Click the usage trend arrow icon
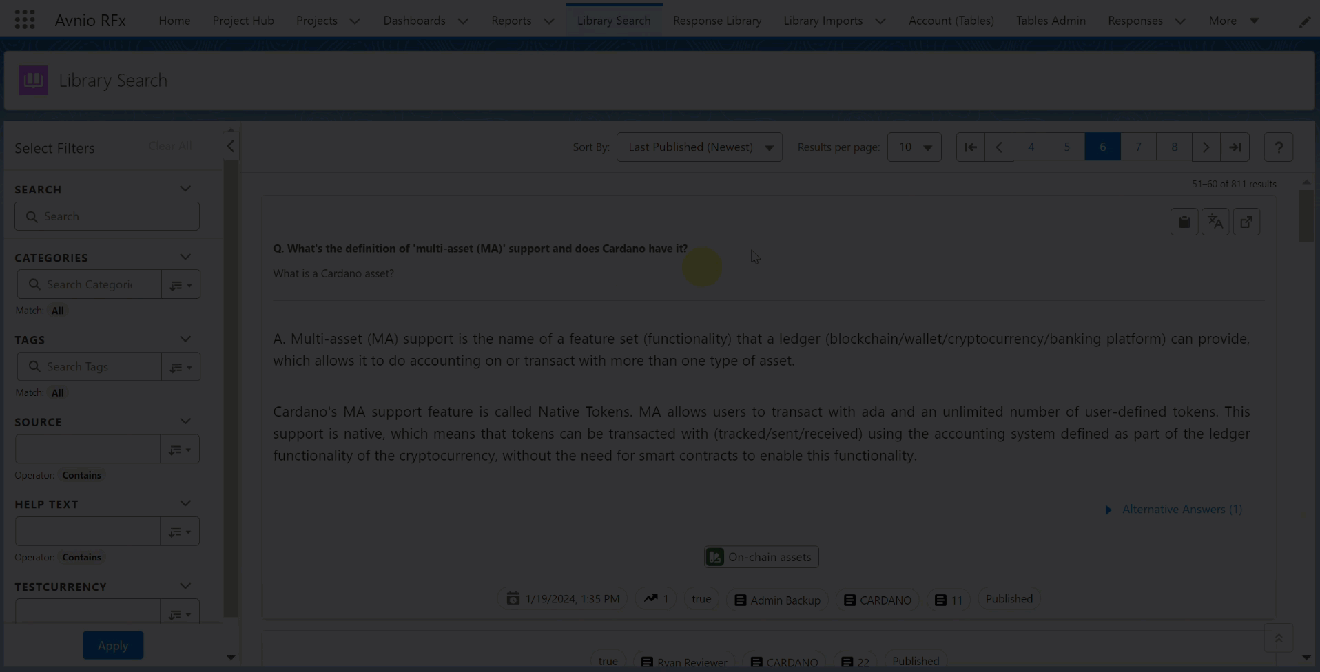1320x672 pixels. 651,598
